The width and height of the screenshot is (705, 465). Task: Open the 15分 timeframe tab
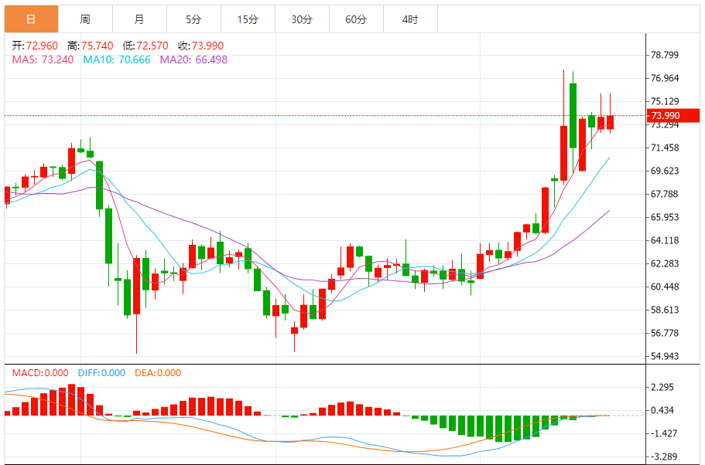[x=248, y=19]
